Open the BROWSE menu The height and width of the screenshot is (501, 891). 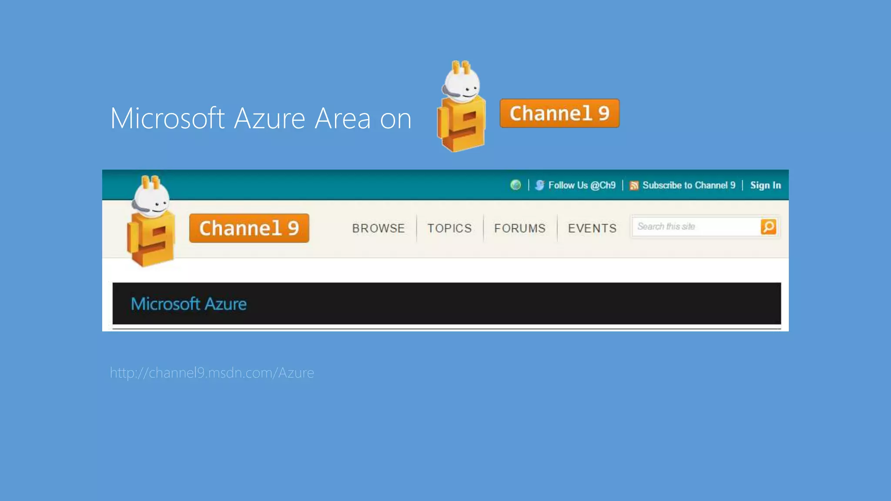point(379,228)
